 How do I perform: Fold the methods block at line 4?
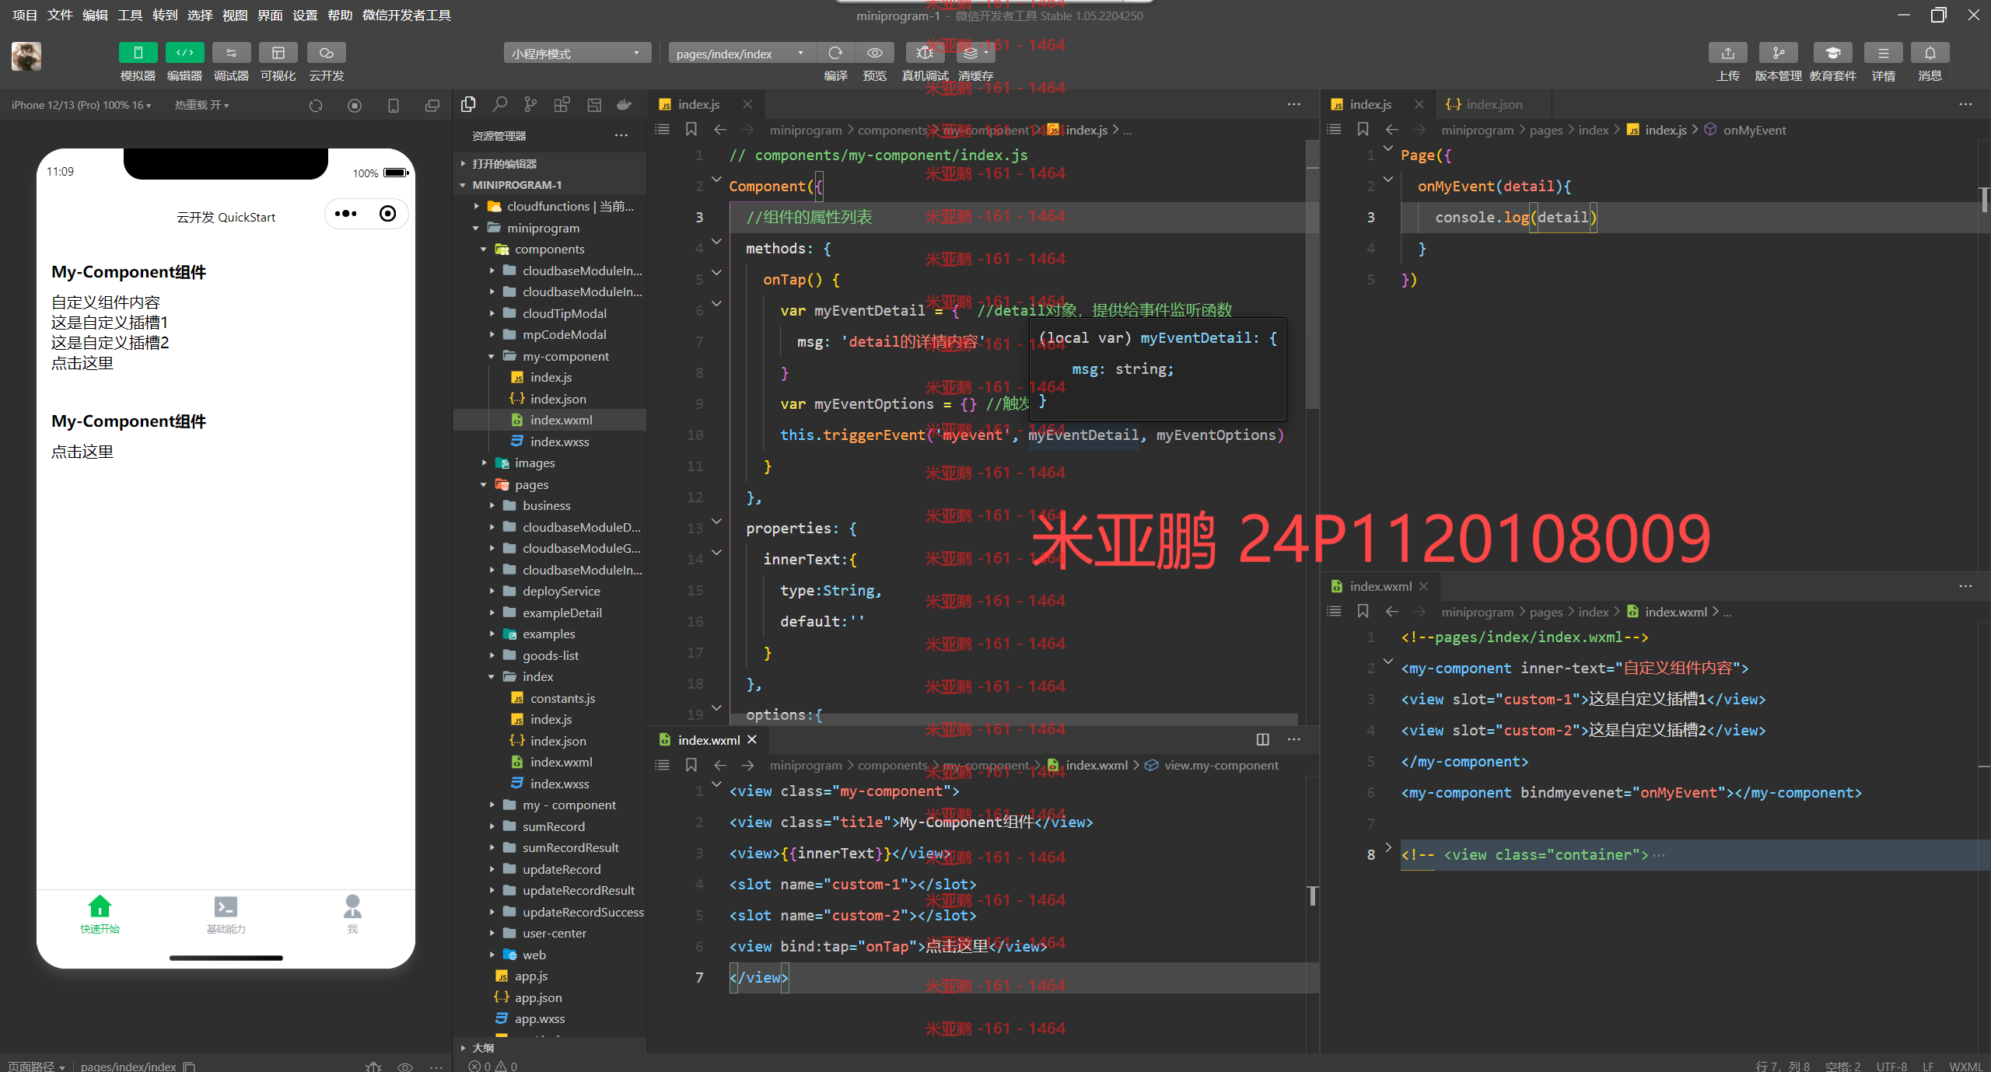pos(716,242)
